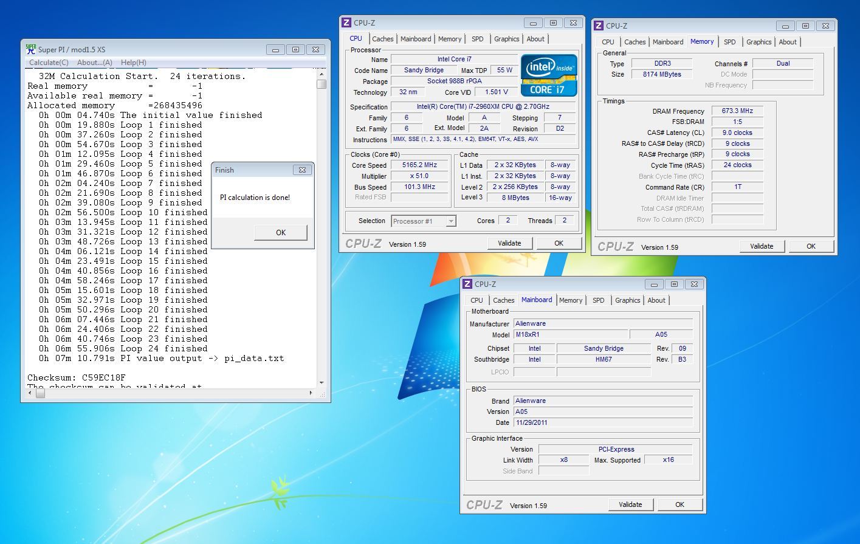Click the Link Width value x8

click(x=564, y=460)
